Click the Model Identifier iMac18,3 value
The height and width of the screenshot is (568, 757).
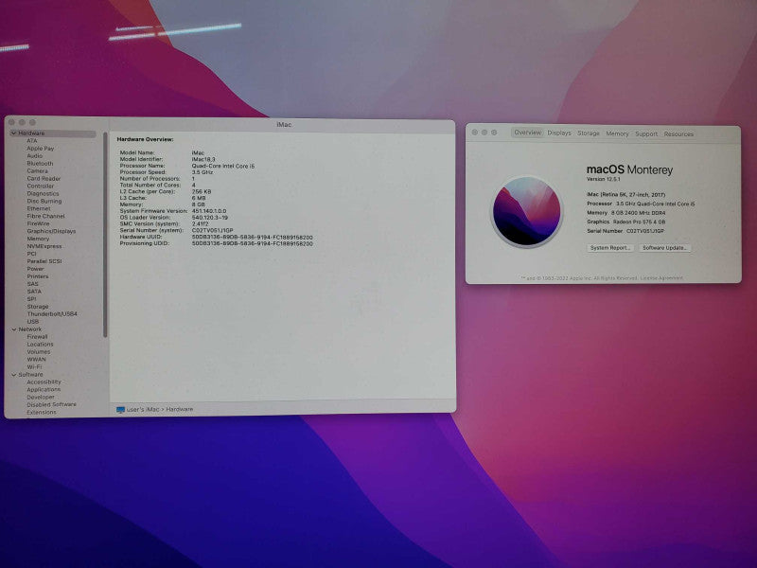pos(203,159)
